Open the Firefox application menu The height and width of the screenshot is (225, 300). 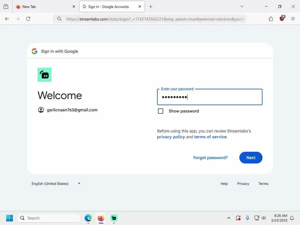293,19
